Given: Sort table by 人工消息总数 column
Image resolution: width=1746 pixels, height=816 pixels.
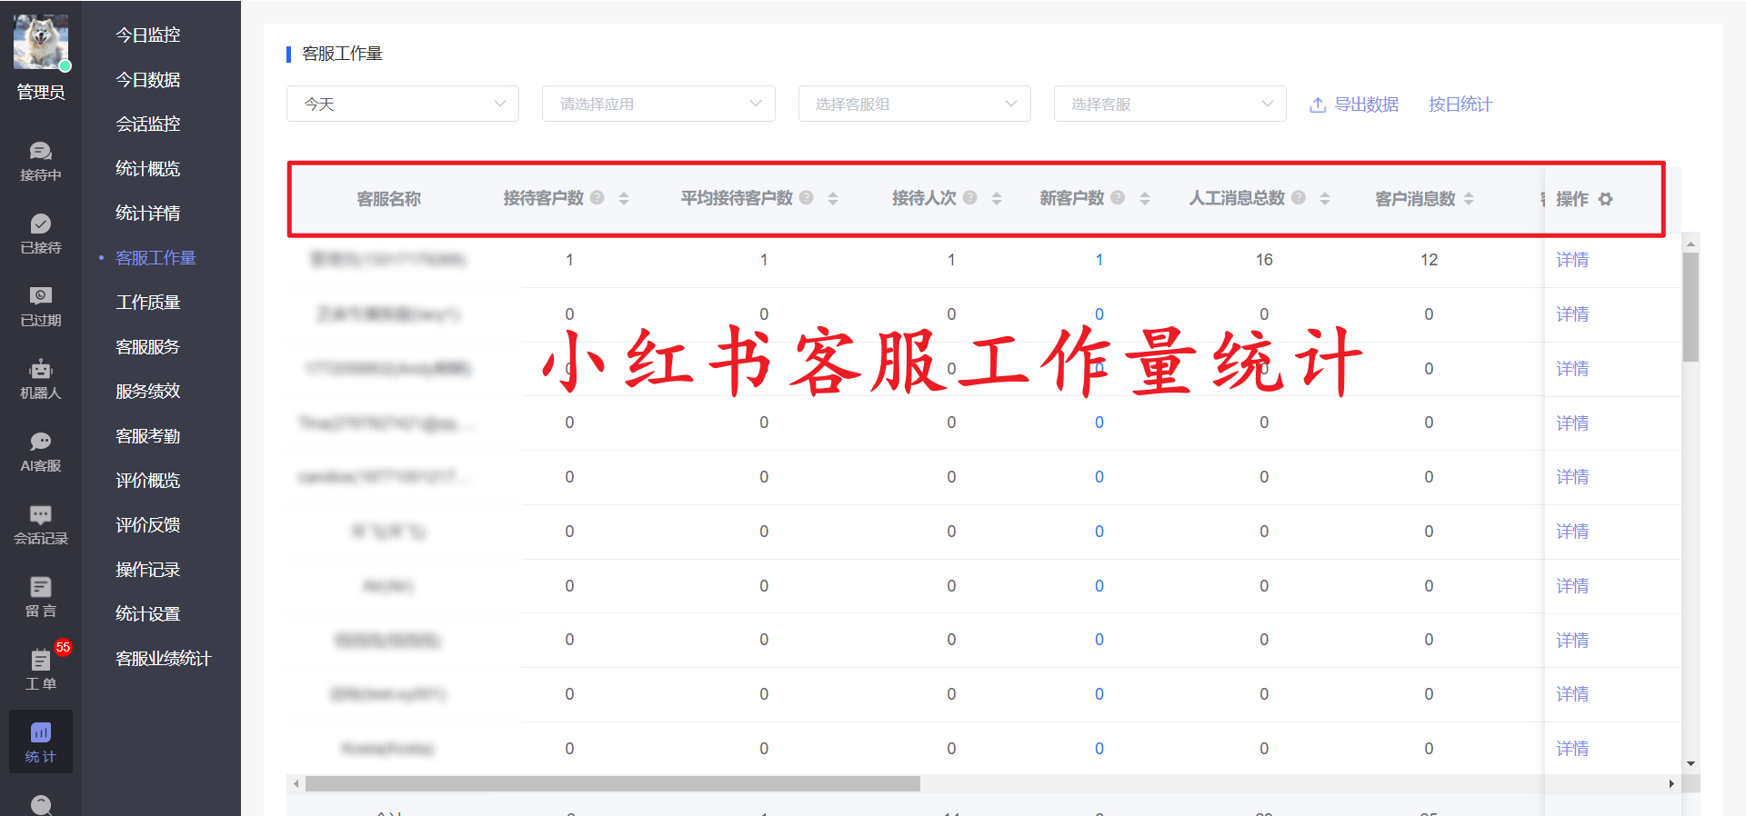Looking at the screenshot, I should 1325,198.
